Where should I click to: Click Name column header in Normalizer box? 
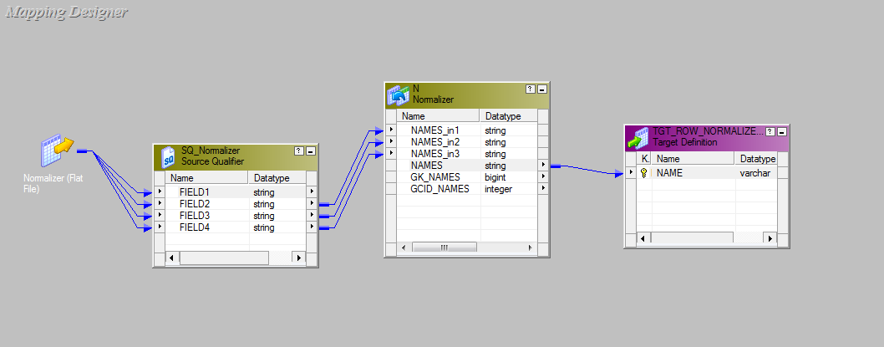(438, 115)
